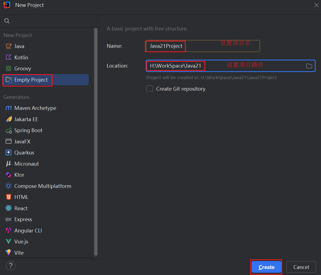Click the 'Project will be created in' text
Screen dimensions: 321x275
pyautogui.click(x=211, y=77)
